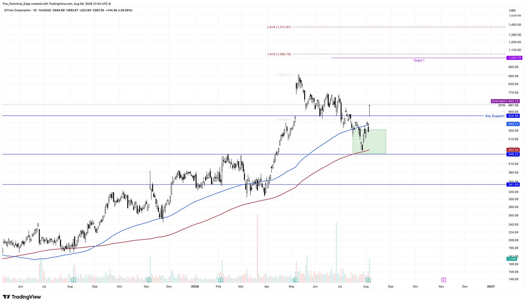Open the purple upcoming earnings E marker
Screen dimensions: 526x304
443,280
